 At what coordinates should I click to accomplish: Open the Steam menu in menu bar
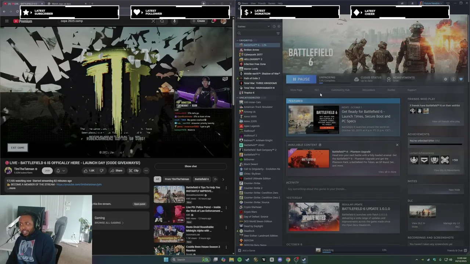[x=245, y=3]
